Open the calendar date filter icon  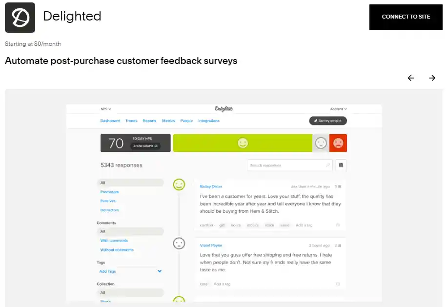pyautogui.click(x=341, y=165)
